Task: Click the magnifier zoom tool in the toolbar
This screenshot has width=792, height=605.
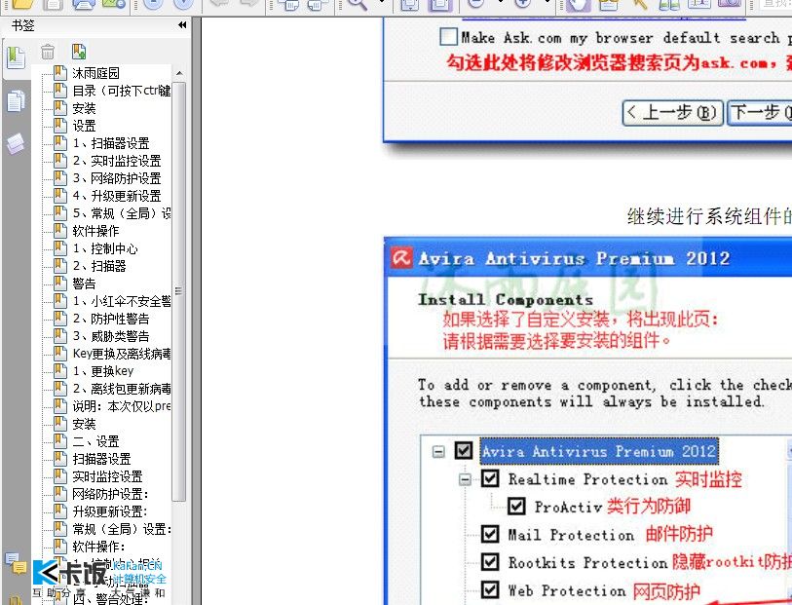Action: [358, 4]
